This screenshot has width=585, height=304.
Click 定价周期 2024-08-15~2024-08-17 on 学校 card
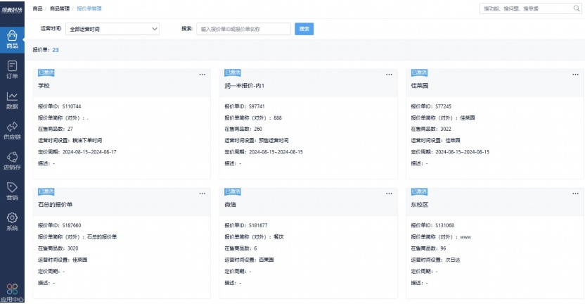(x=89, y=152)
